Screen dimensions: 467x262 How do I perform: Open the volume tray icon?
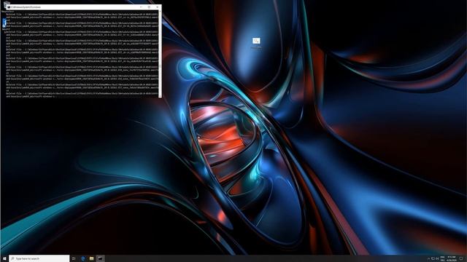pyautogui.click(x=437, y=259)
